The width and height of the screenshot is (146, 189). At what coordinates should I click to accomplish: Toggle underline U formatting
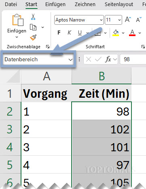coord(80,33)
